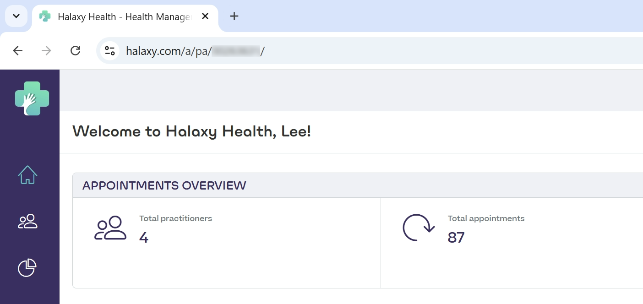Click the halaxy.com address bar URL

pos(196,51)
